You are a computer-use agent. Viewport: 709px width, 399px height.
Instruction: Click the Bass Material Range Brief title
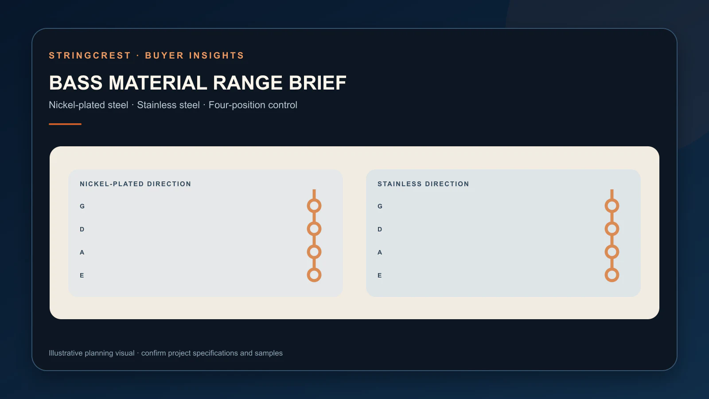coord(198,83)
